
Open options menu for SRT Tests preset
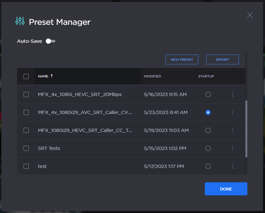[x=233, y=148]
